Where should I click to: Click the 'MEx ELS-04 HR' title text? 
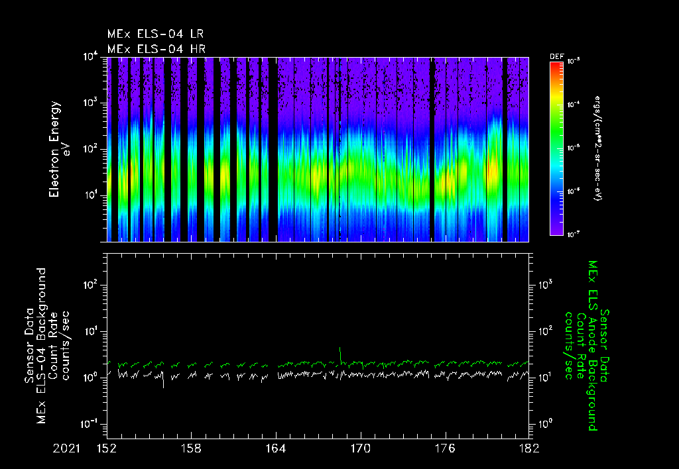(156, 49)
